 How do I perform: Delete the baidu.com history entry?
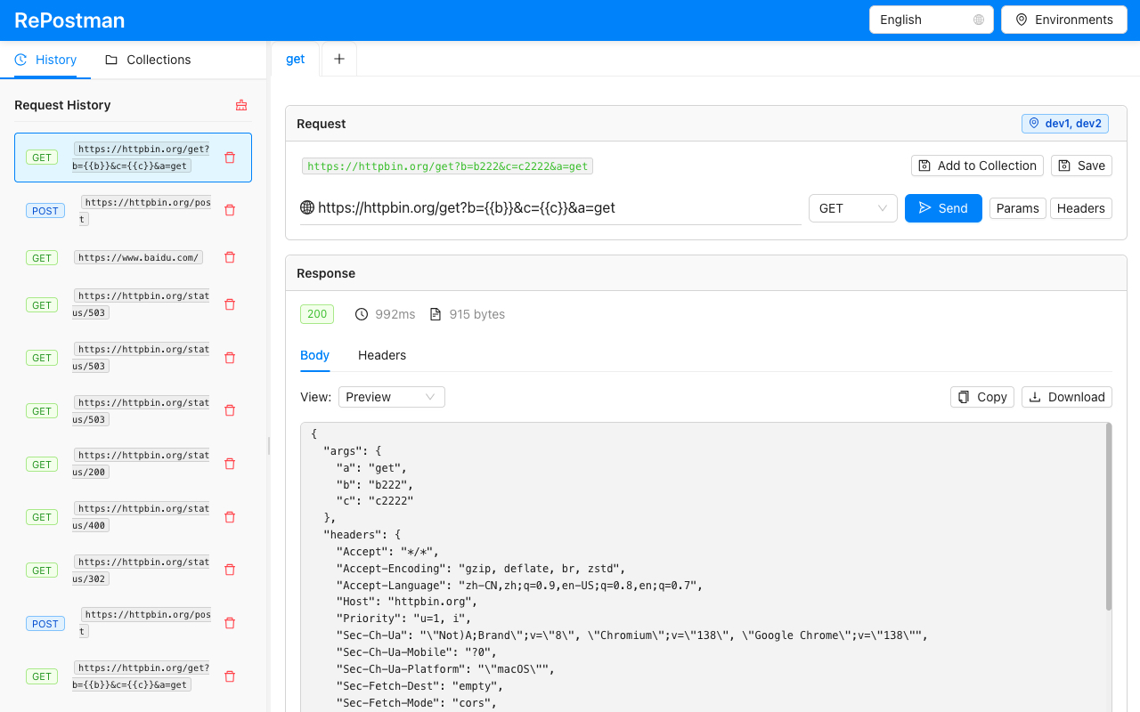coord(230,257)
